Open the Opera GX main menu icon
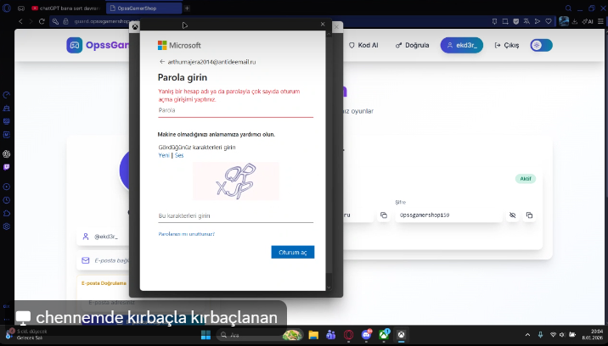This screenshot has height=346, width=608. [7, 8]
